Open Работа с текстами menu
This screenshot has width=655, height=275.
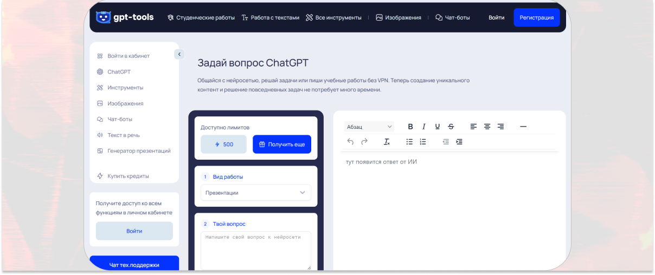271,17
